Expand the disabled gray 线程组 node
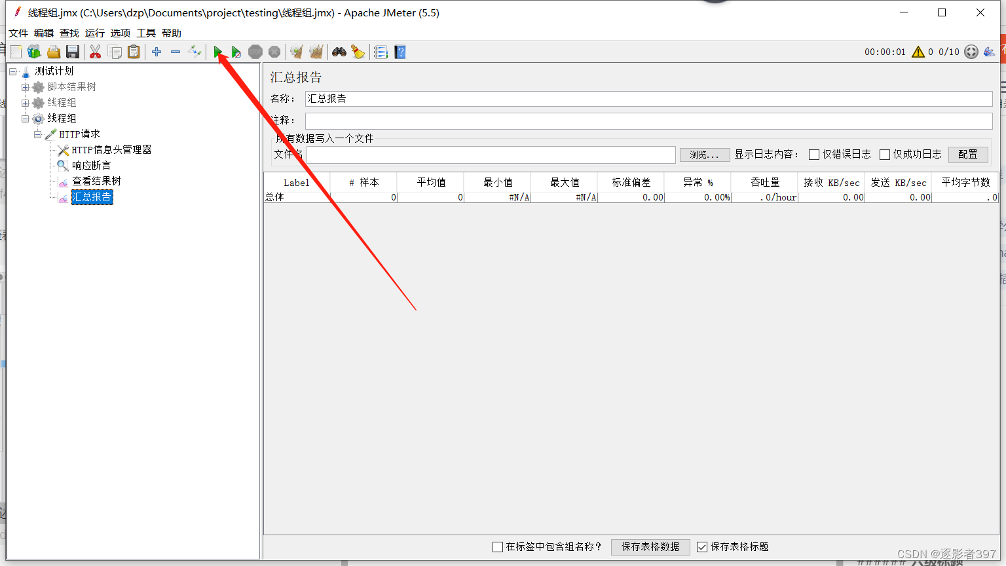The image size is (1006, 566). click(25, 103)
